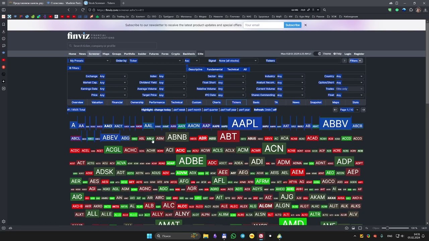Switch to the Fundamental filter tab
The image size is (429, 241).
[x=214, y=69]
